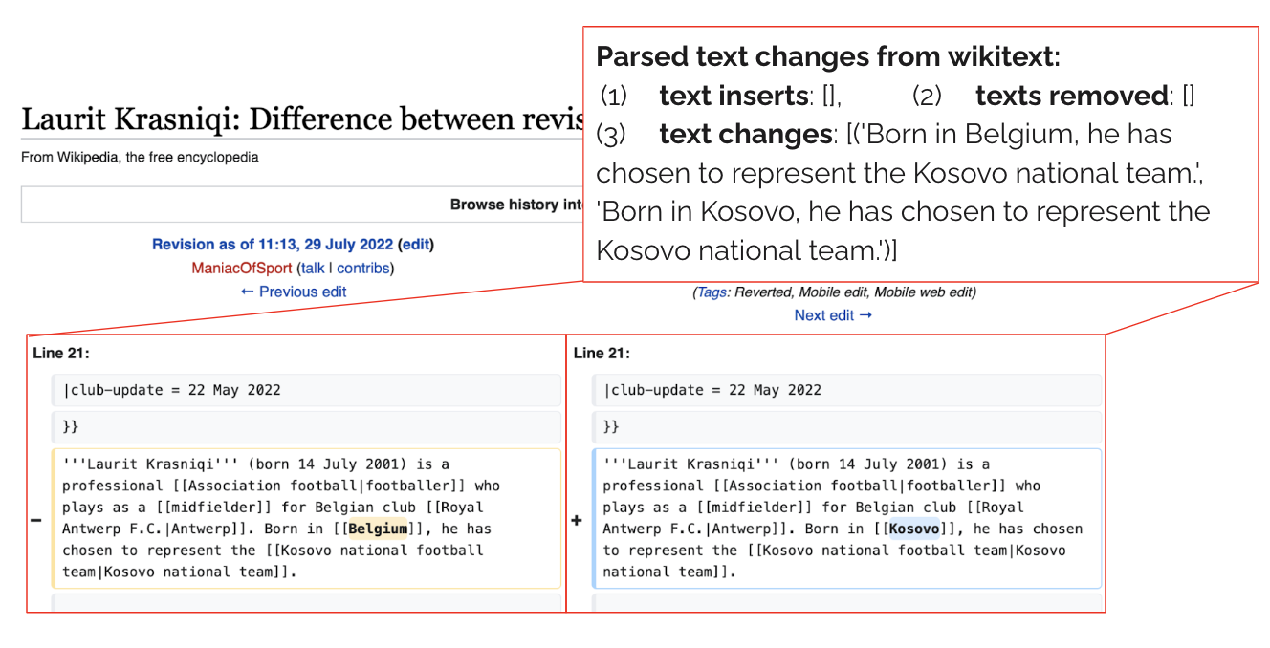This screenshot has width=1270, height=648.
Task: Click From Wikipedia, the free encyclopedia text
Action: tap(140, 157)
